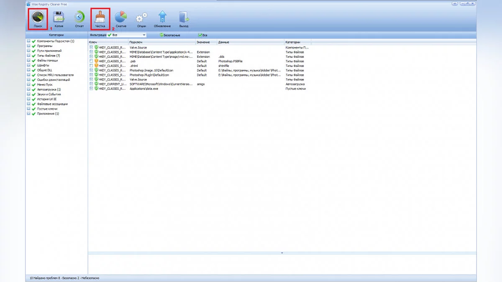Select the Типы Файлов (7) category
The width and height of the screenshot is (502, 282).
(x=48, y=56)
